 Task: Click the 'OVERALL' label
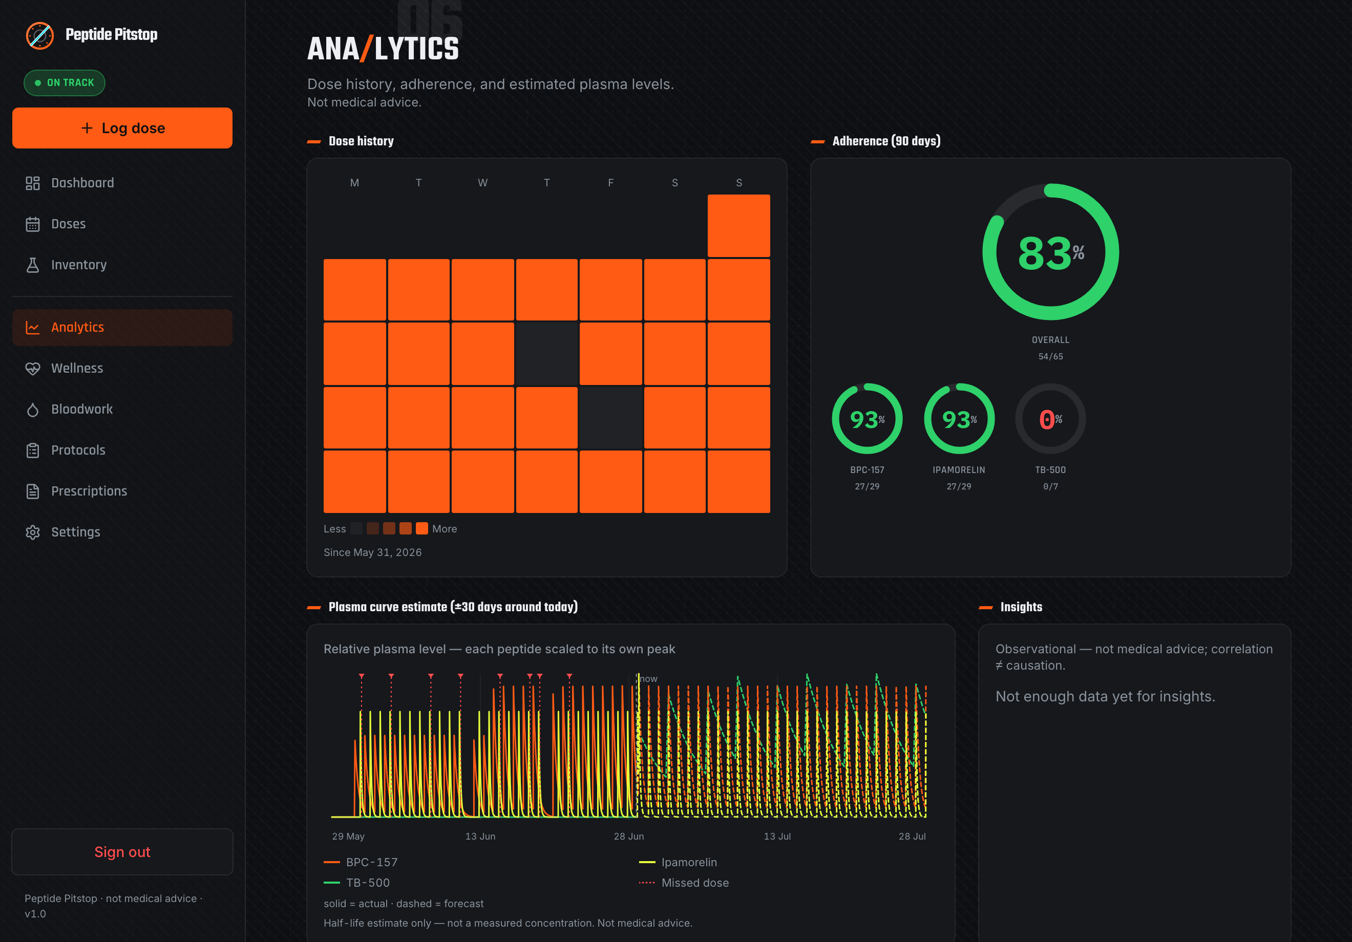[1050, 340]
